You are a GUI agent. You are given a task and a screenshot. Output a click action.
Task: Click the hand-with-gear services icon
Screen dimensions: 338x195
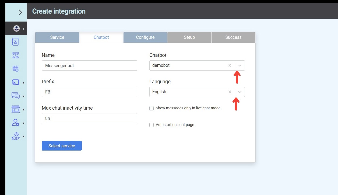tap(16, 136)
